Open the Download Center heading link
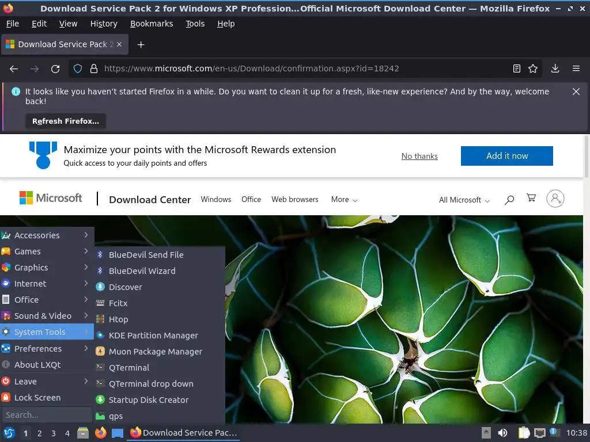This screenshot has width=590, height=442. [150, 200]
